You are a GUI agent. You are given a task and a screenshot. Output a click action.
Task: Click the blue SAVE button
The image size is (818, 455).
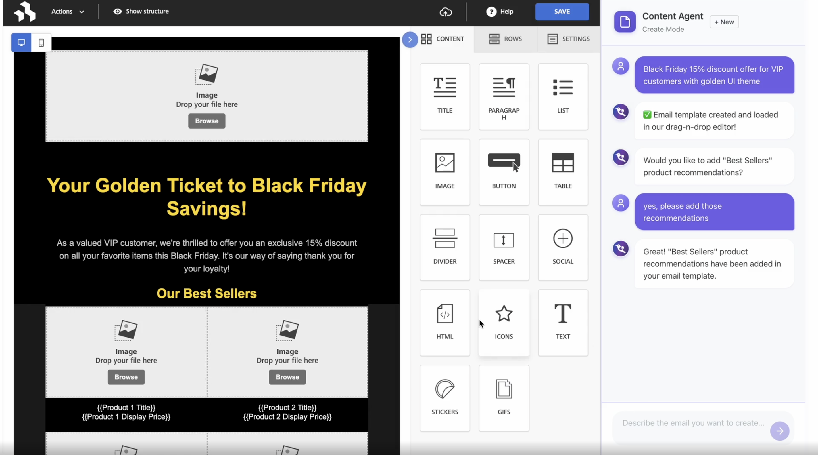[x=562, y=12]
